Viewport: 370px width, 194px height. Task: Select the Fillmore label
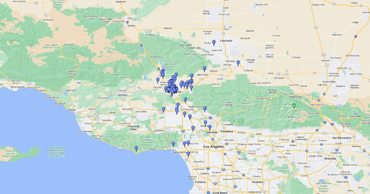(x=122, y=91)
